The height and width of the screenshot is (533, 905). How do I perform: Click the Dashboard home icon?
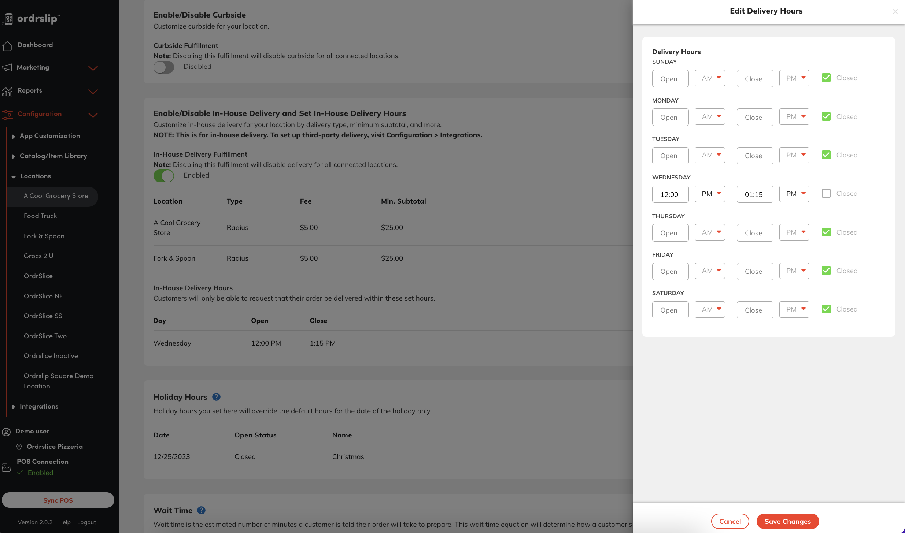(x=7, y=46)
